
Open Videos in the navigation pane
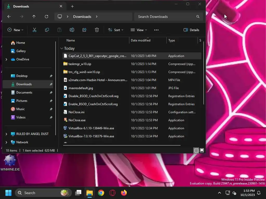click(x=28, y=117)
